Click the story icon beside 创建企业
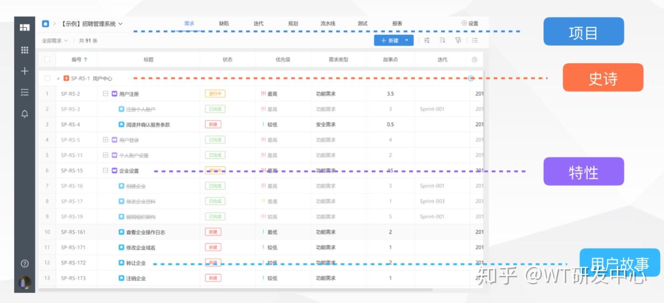This screenshot has height=303, width=664. pyautogui.click(x=121, y=186)
